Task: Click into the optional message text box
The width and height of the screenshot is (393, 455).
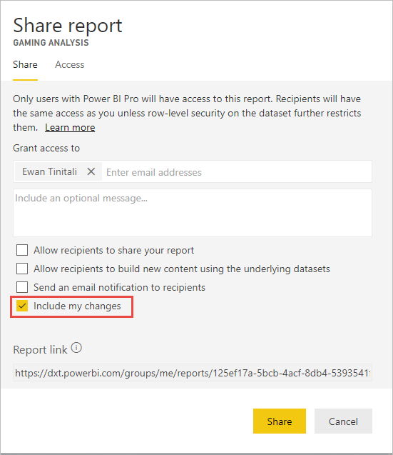Action: pyautogui.click(x=193, y=213)
